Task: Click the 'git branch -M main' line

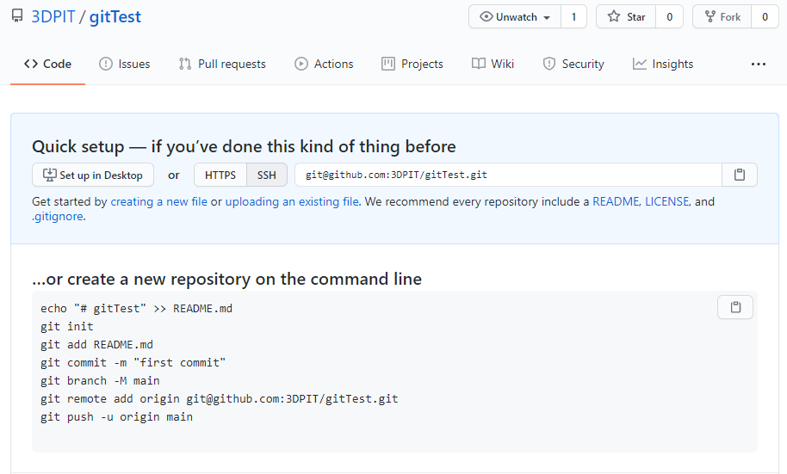Action: point(100,381)
